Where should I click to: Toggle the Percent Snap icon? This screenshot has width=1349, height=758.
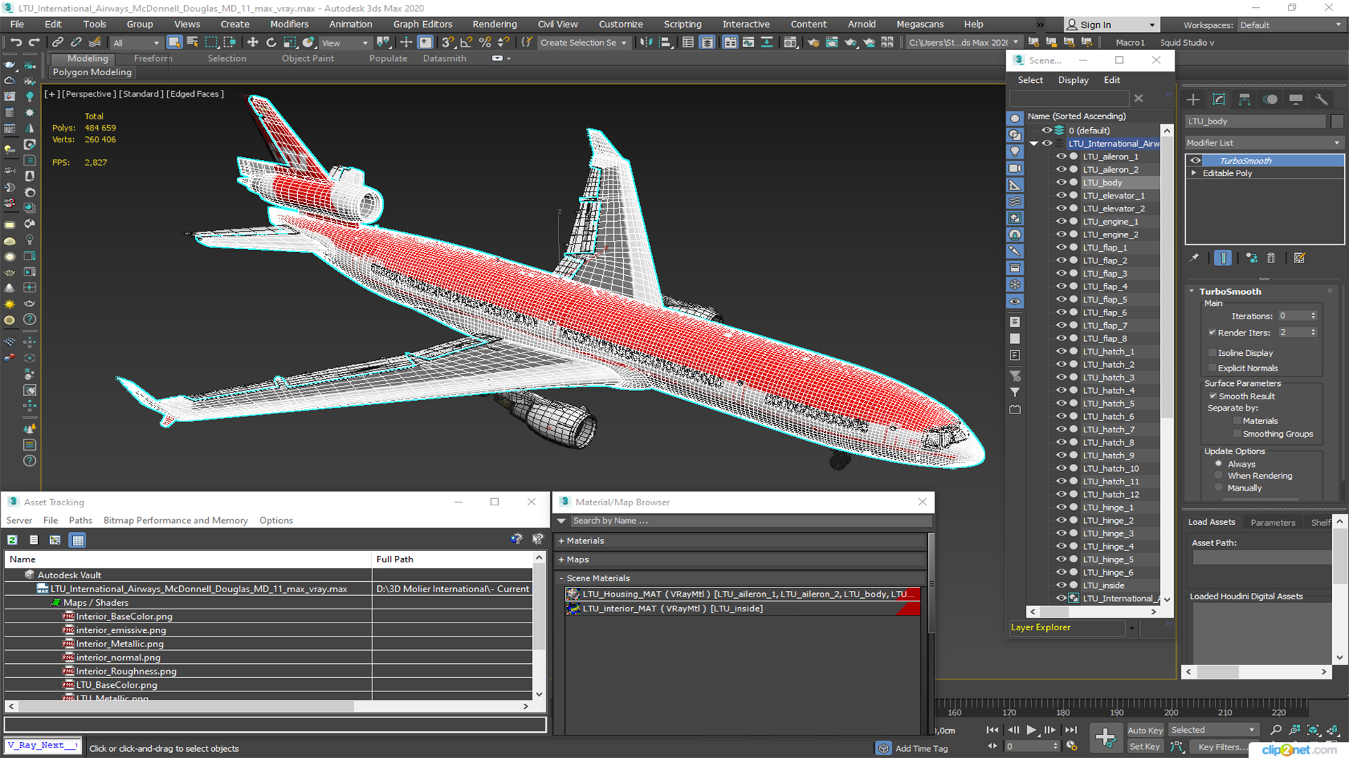(x=485, y=42)
